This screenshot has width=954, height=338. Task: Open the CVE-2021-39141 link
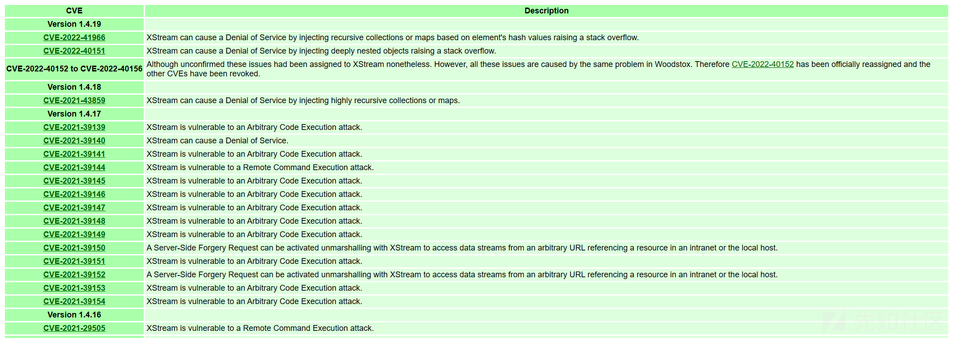point(74,154)
